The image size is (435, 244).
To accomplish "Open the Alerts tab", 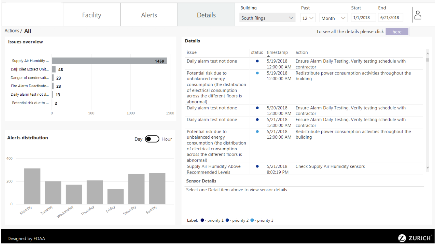I will coord(149,15).
